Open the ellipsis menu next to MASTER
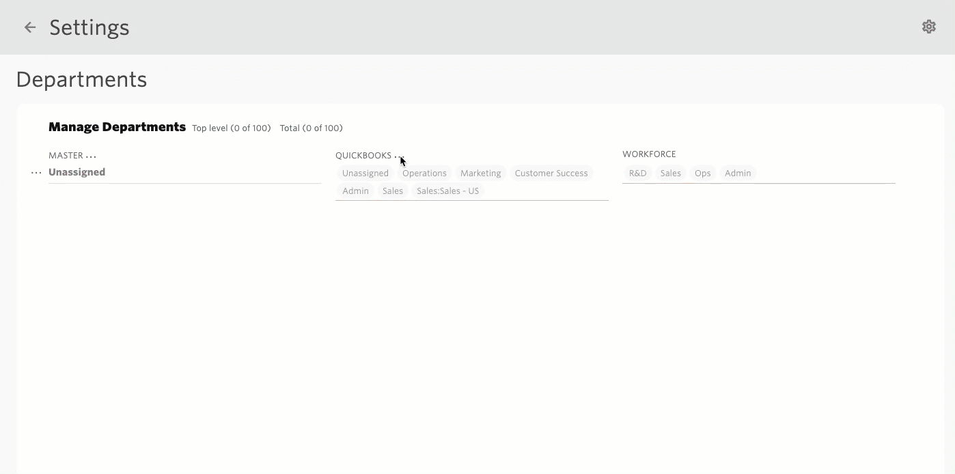 pos(91,156)
